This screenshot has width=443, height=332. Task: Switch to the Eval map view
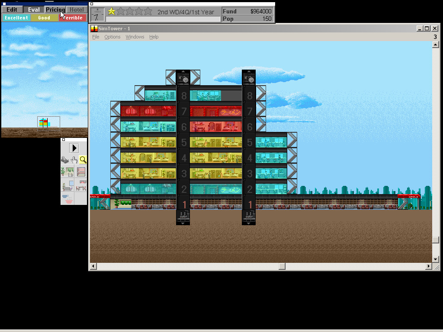click(34, 10)
